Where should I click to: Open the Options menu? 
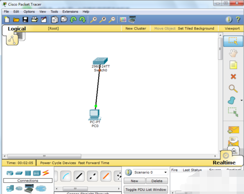[x=29, y=12]
